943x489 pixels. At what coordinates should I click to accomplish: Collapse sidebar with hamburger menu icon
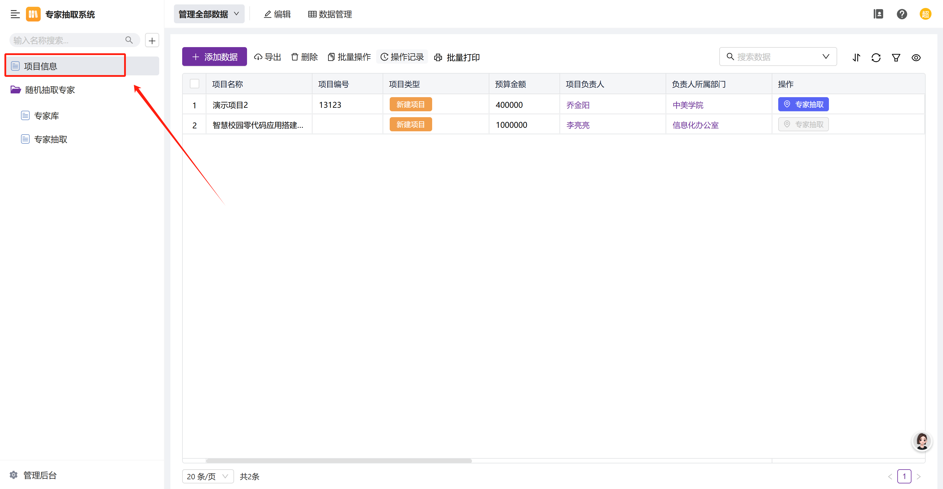15,14
